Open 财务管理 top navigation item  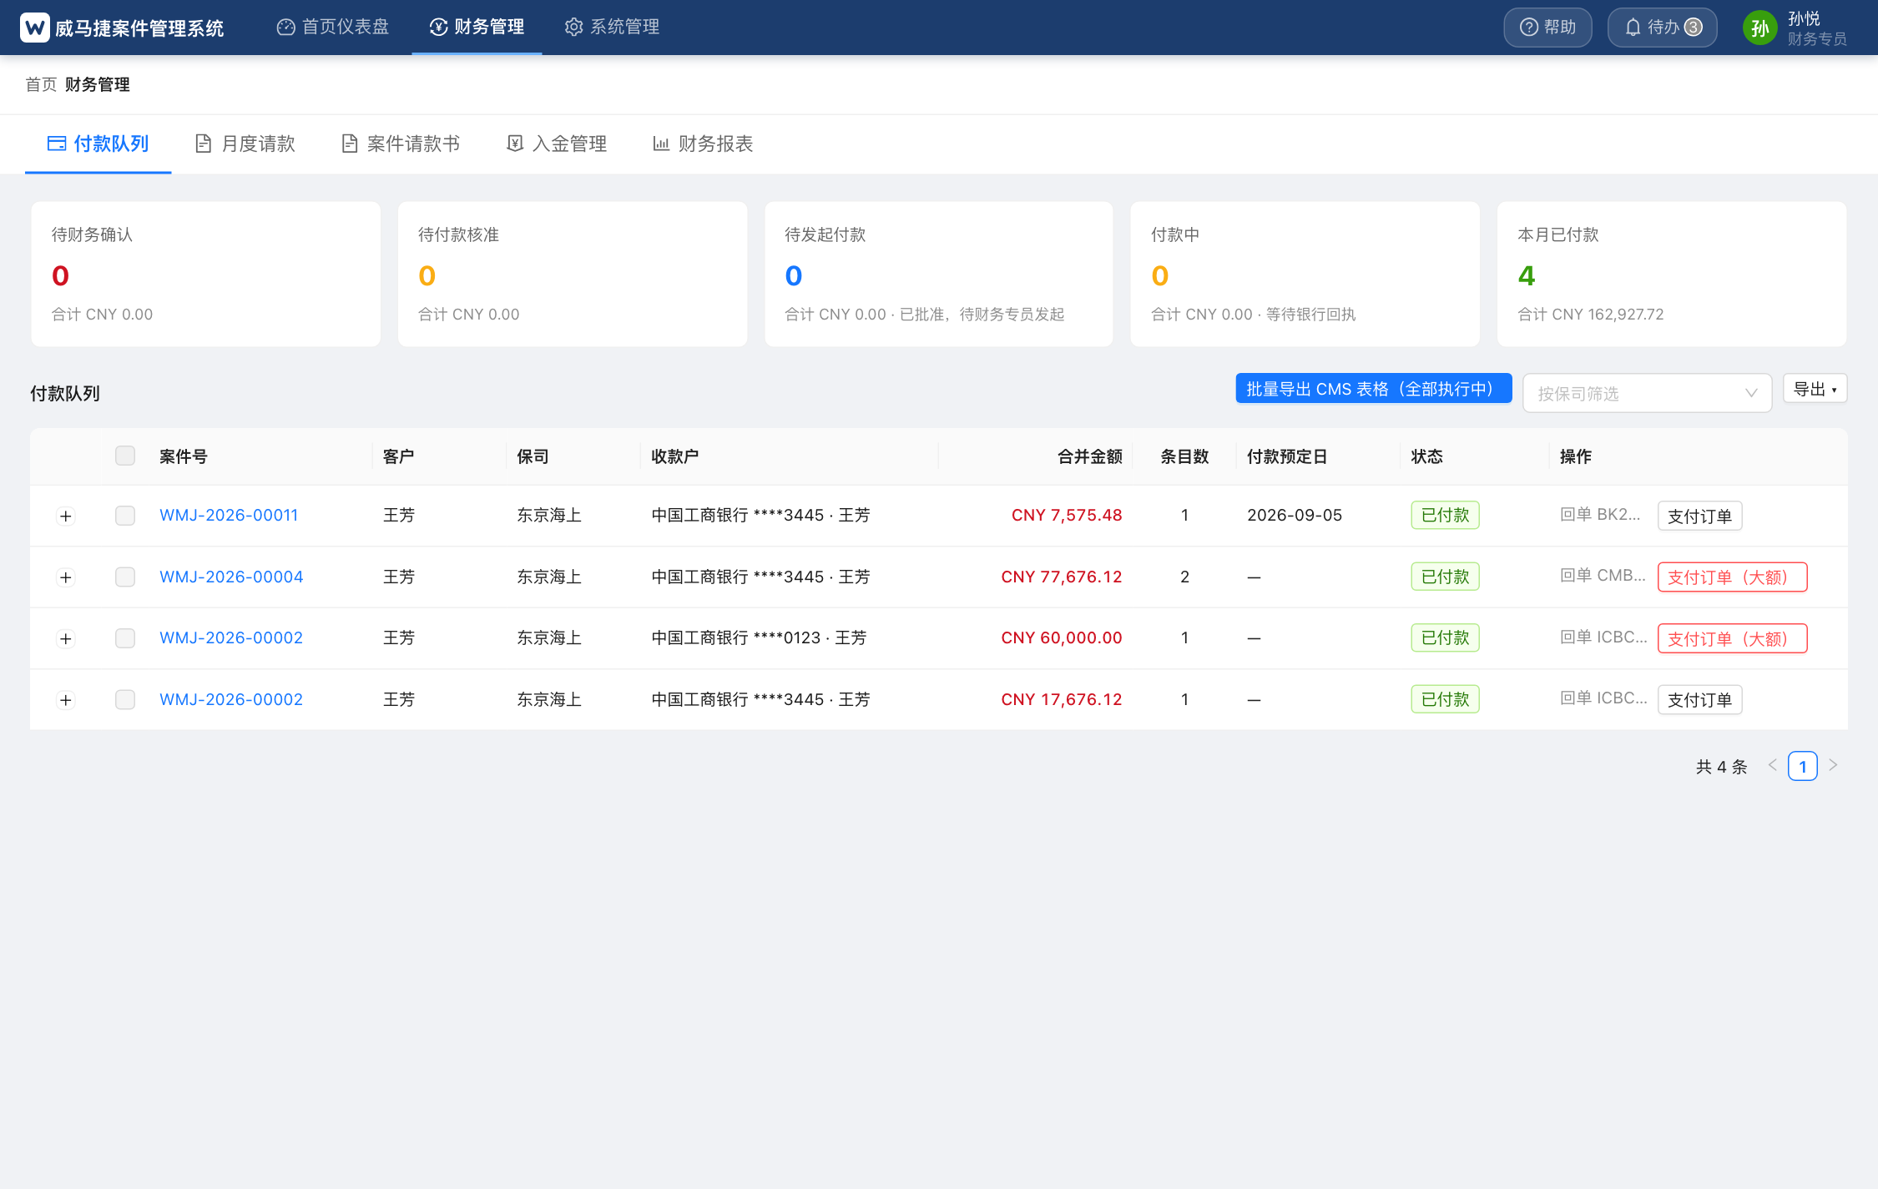(x=477, y=28)
